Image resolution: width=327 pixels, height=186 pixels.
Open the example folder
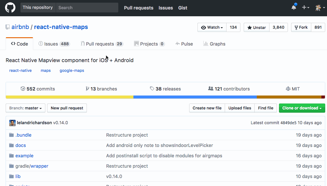click(x=24, y=156)
